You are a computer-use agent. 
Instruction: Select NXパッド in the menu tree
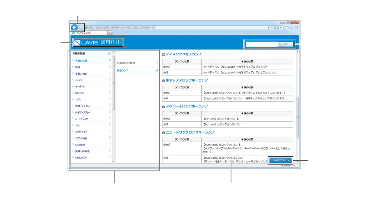pos(79,93)
